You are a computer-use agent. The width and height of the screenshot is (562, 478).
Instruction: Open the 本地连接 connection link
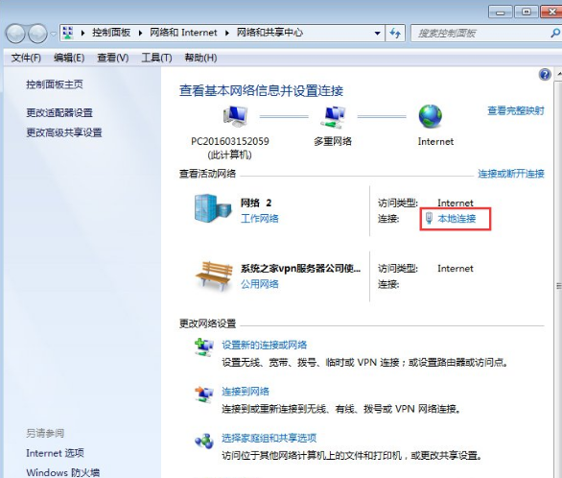pyautogui.click(x=457, y=219)
